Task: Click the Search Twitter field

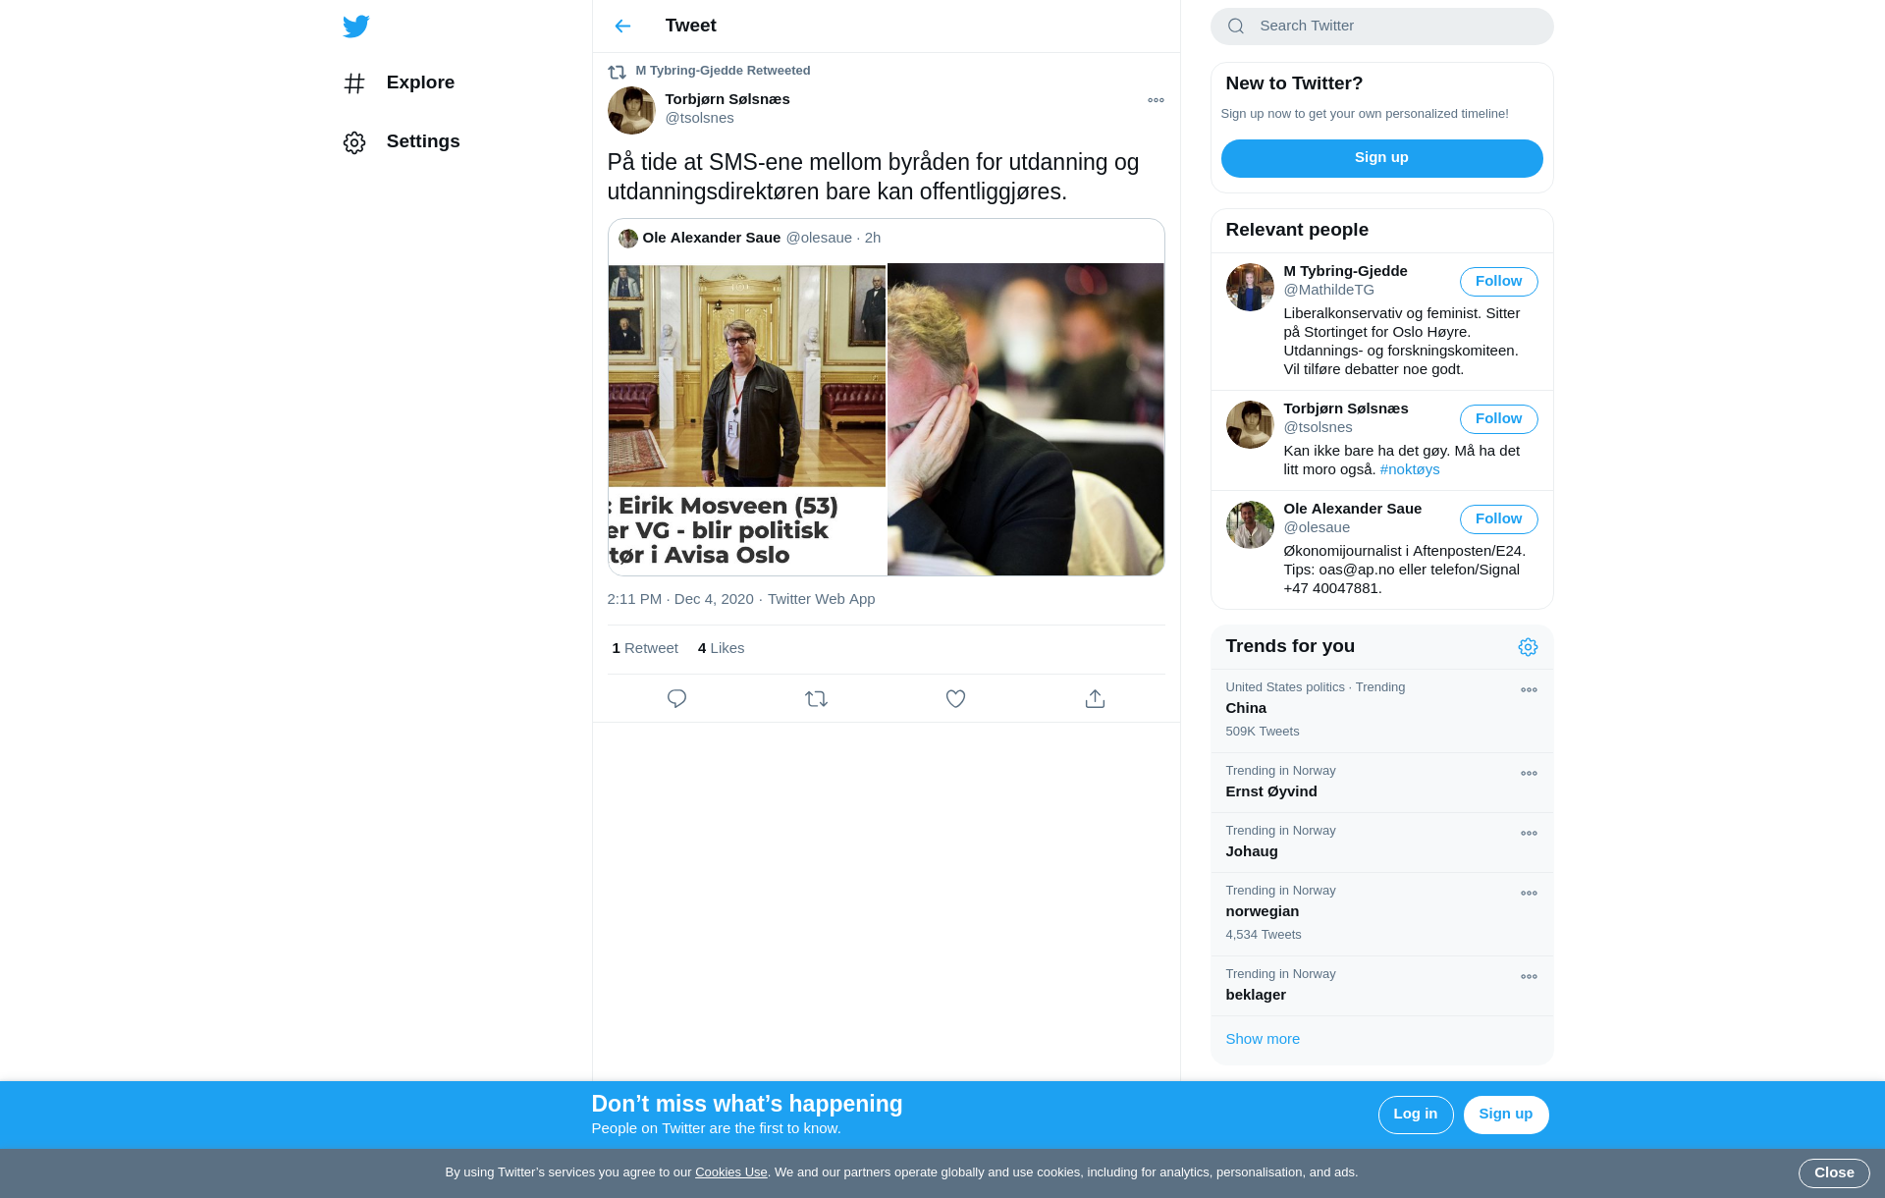Action: tap(1381, 27)
